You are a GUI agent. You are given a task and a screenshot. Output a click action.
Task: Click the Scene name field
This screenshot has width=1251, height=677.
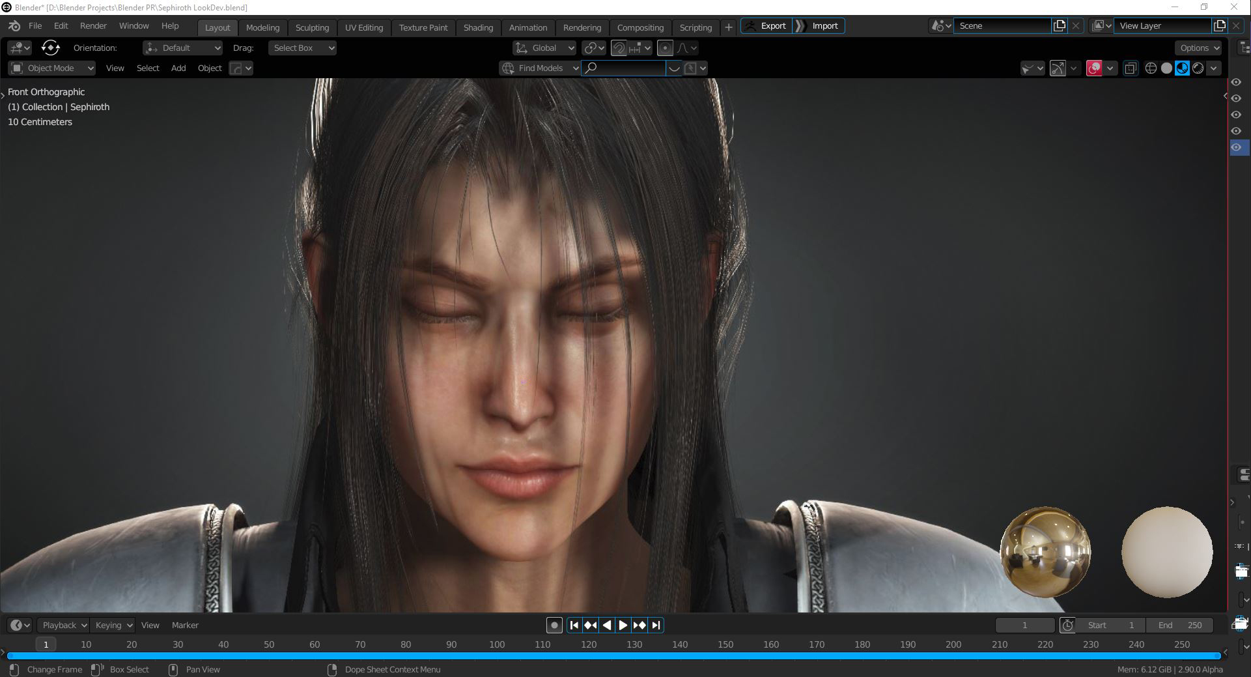point(1003,26)
